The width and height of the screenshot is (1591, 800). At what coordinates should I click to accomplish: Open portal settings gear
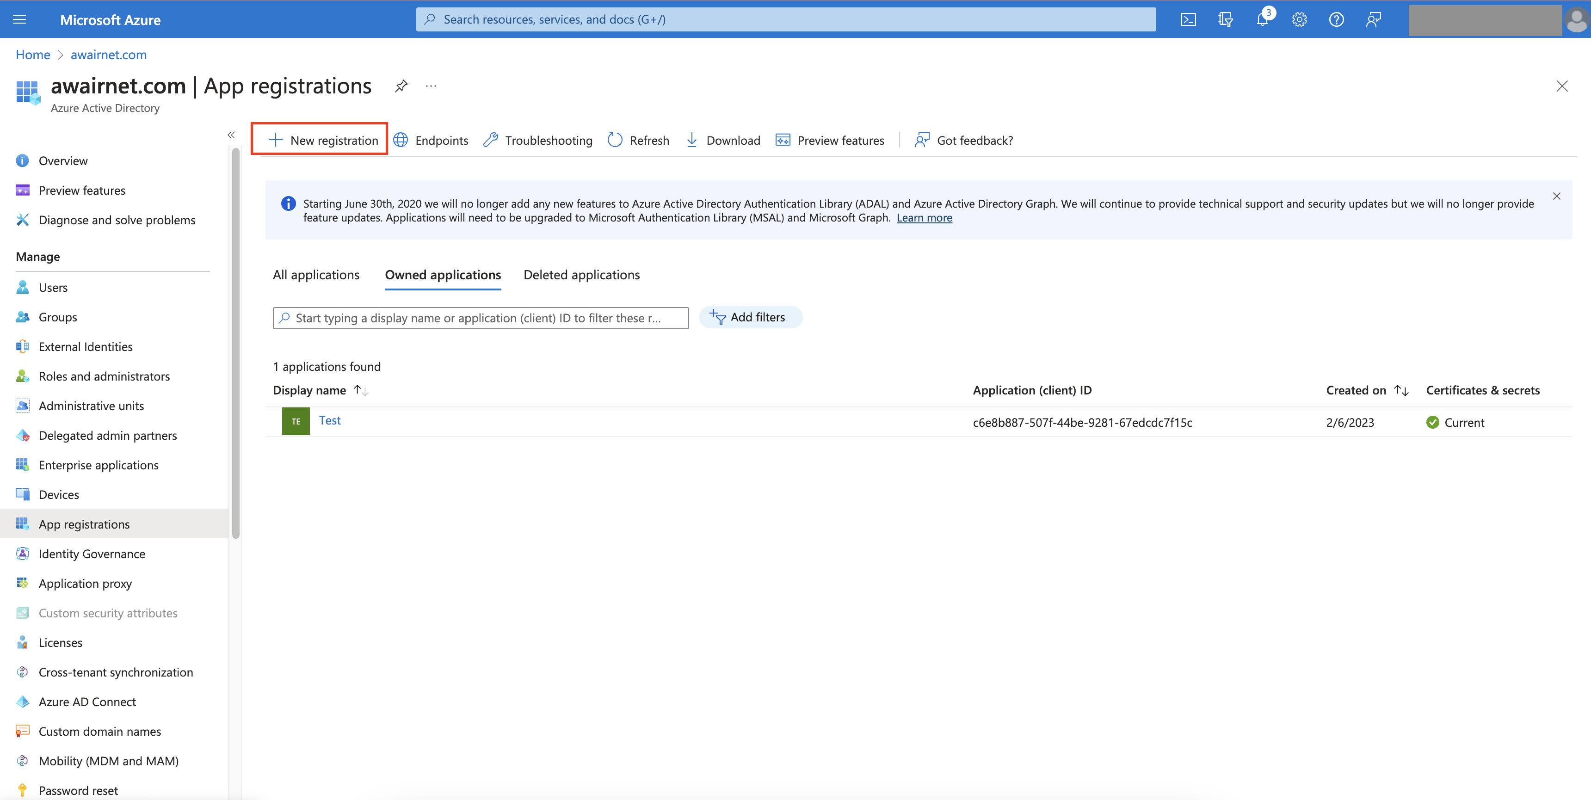point(1300,20)
